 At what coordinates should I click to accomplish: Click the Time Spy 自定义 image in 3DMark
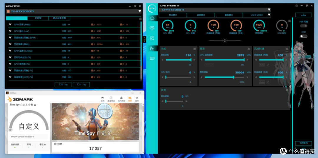pos(95,122)
